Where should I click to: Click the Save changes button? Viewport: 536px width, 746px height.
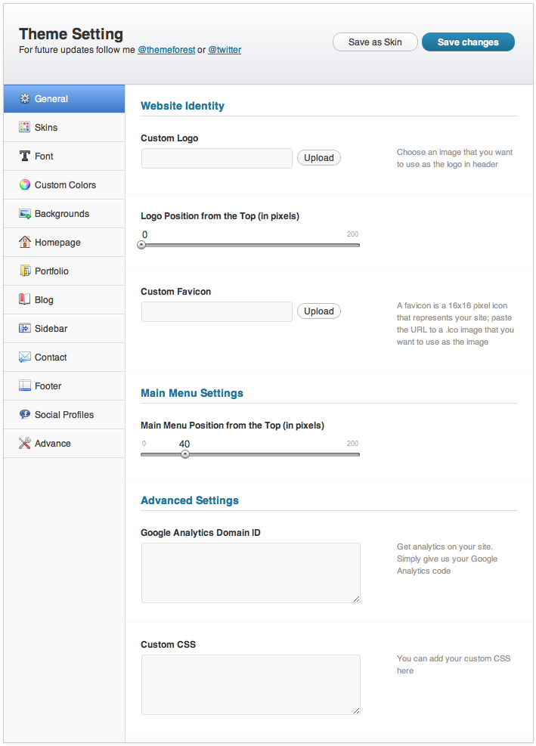click(x=468, y=42)
